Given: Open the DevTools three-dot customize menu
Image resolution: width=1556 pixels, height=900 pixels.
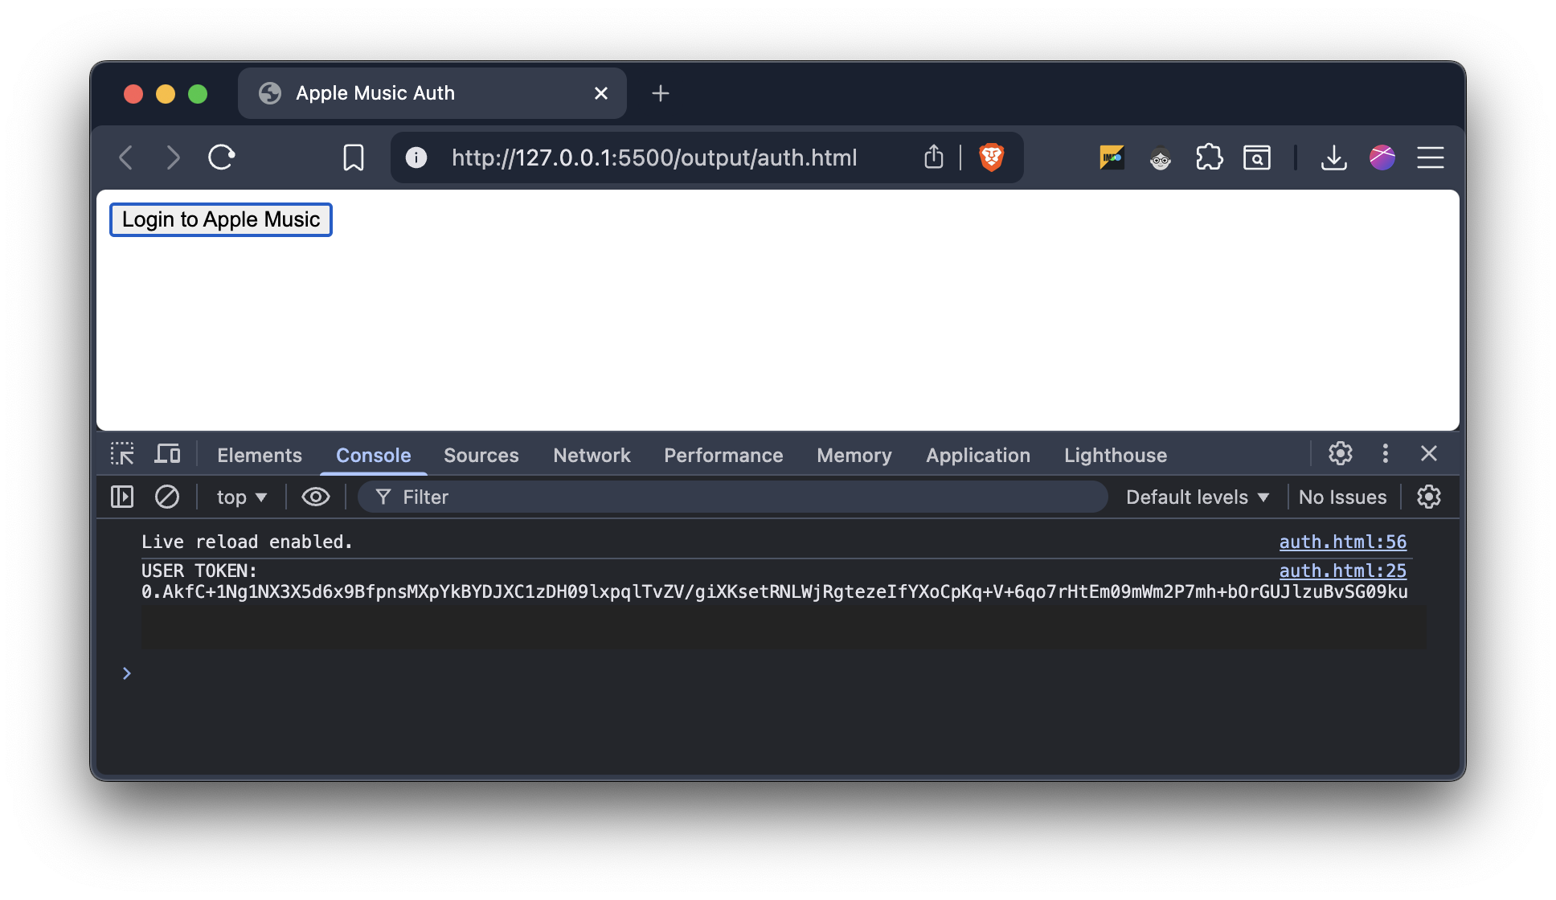Looking at the screenshot, I should [x=1385, y=454].
